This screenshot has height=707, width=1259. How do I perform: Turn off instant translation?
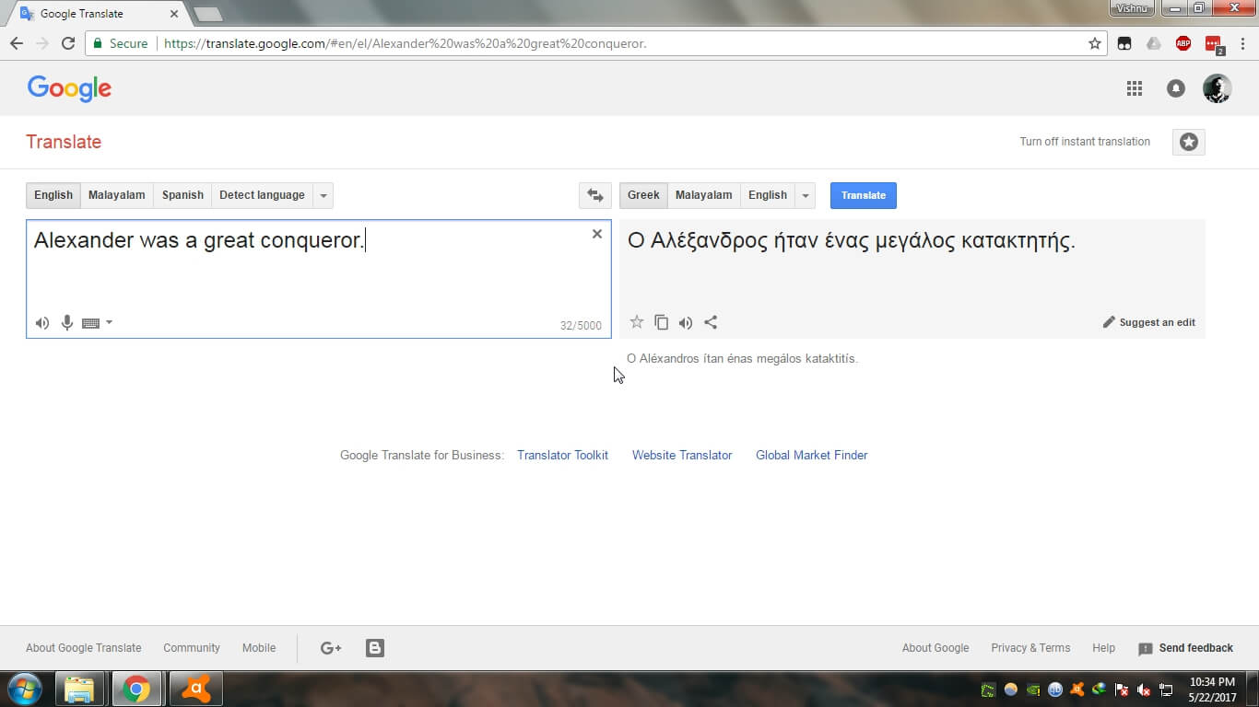pos(1085,142)
